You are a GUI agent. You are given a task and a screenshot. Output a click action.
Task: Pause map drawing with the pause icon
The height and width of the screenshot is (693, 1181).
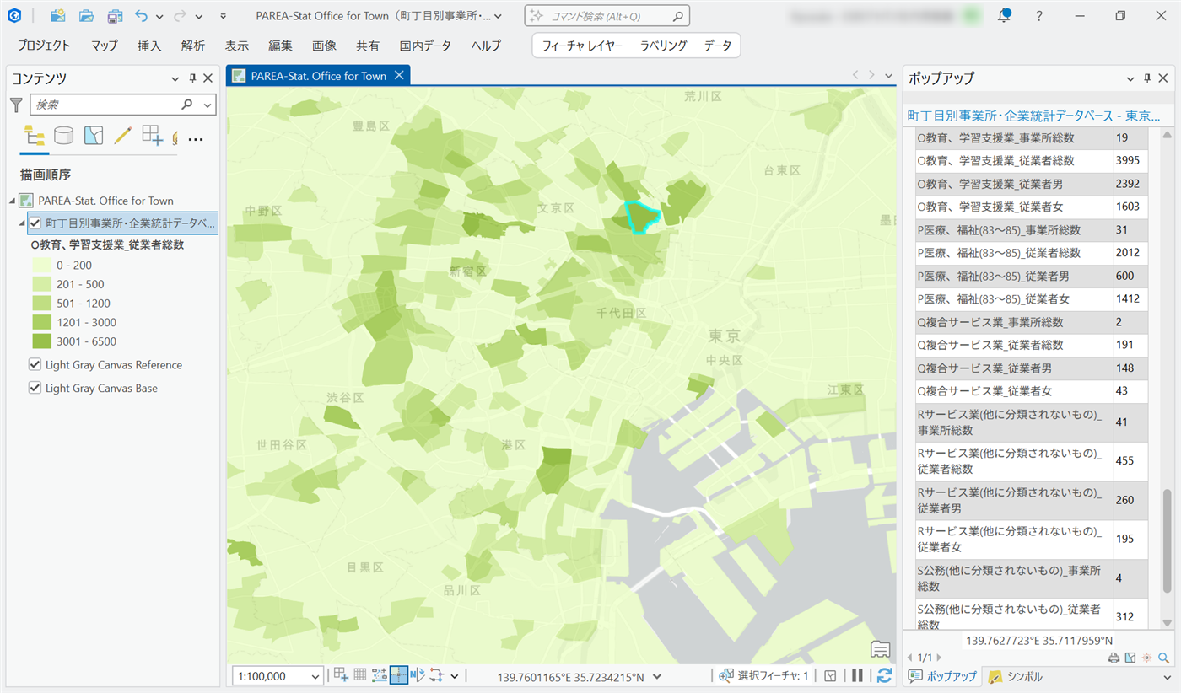click(857, 675)
